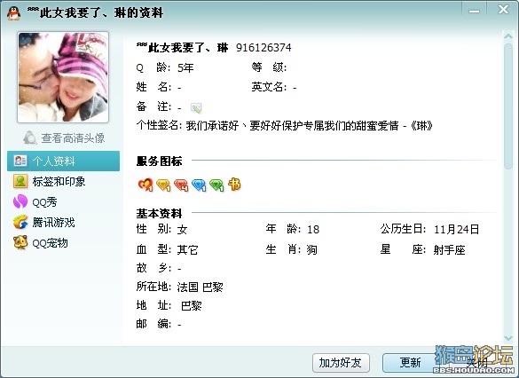Viewport: 519px width, 378px height.
Task: Click the scrollbar down arrow
Action: [x=508, y=338]
